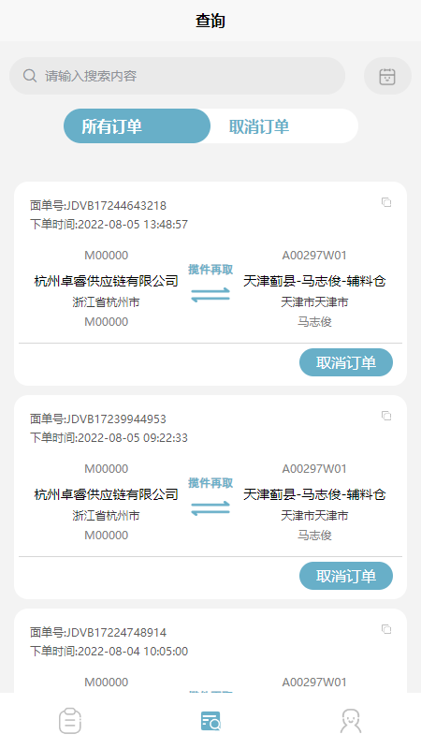Switch to 所有订单 tab
The image size is (421, 749).
pyautogui.click(x=137, y=126)
